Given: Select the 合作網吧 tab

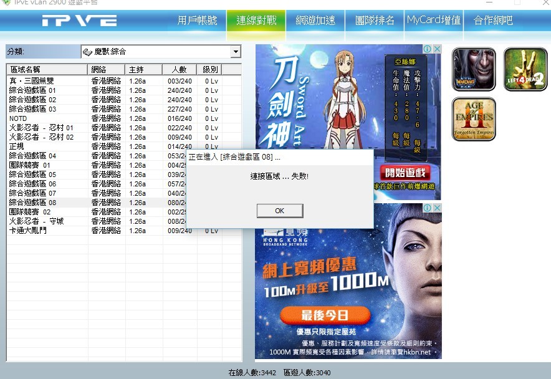Looking at the screenshot, I should coord(493,21).
